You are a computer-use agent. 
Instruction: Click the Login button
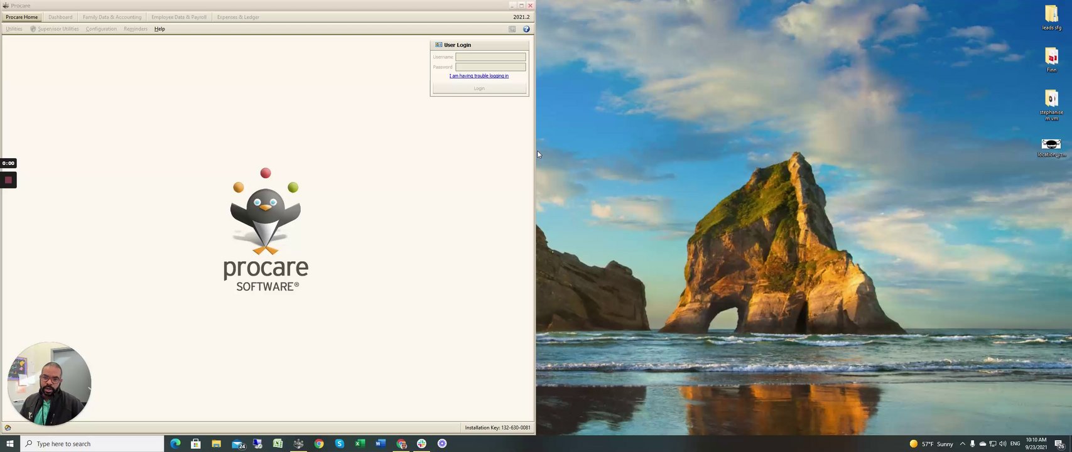point(479,89)
